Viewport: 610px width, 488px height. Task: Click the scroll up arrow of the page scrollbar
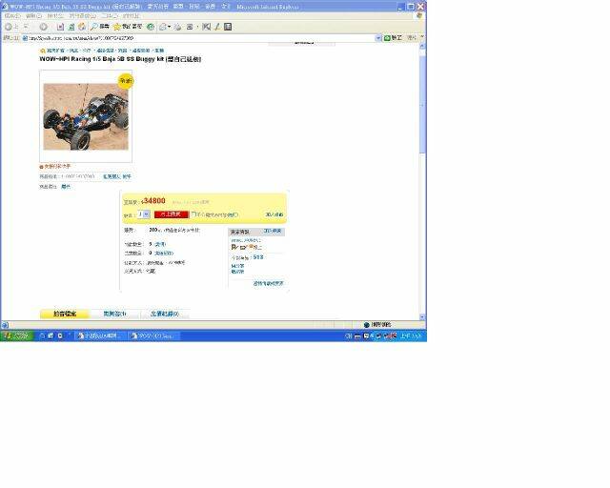pos(422,46)
